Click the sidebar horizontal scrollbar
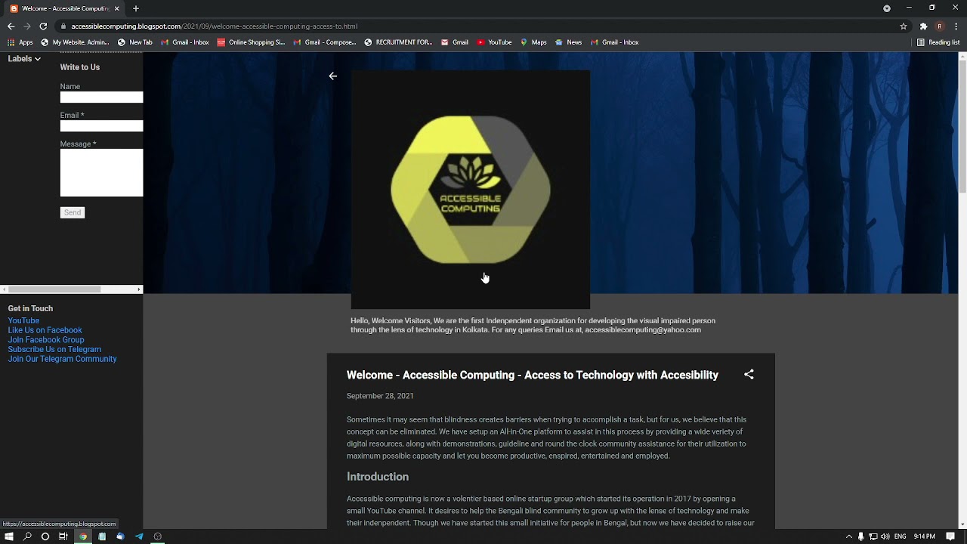Viewport: 967px width, 544px height. (54, 289)
